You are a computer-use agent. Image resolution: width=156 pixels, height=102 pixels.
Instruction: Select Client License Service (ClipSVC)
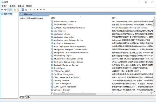[67, 77]
